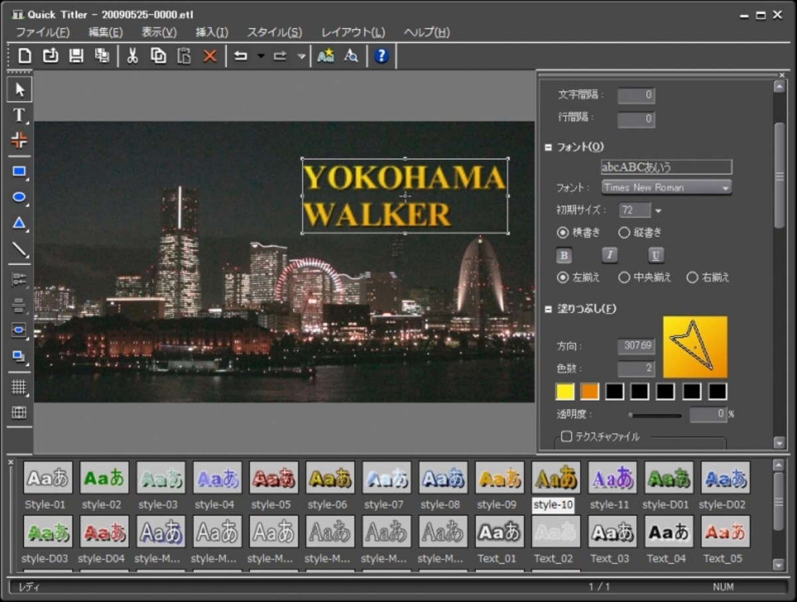
Task: Click the Redo arrow icon
Action: [280, 56]
